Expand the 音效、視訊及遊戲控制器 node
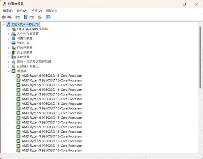This screenshot has width=203, height=159. pos(8,62)
